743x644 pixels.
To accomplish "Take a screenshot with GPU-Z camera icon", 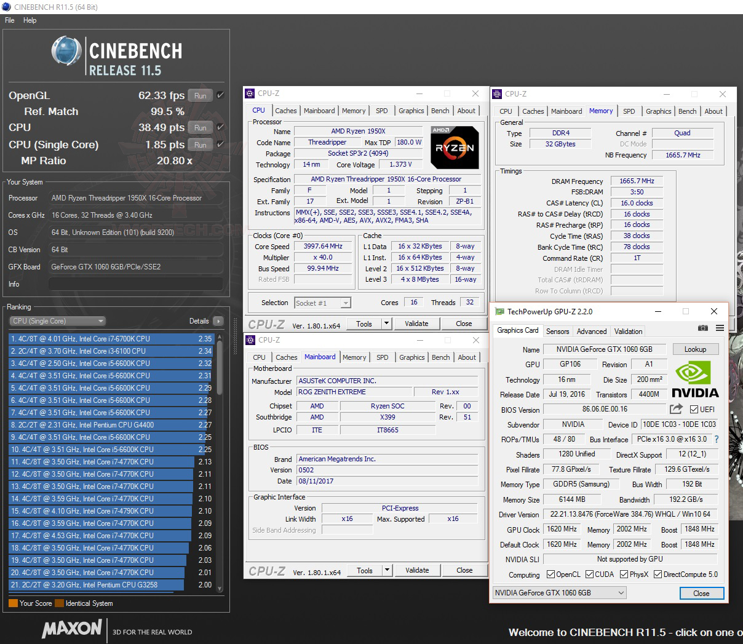I will pyautogui.click(x=703, y=328).
